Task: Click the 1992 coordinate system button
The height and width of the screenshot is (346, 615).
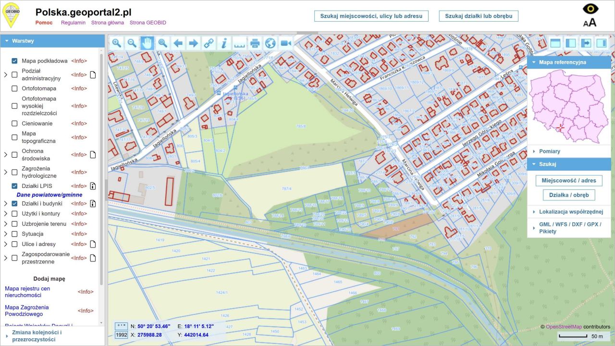Action: point(121,335)
